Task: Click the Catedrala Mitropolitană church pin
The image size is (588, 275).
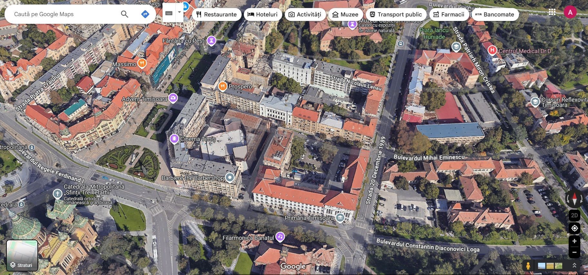Action: [x=57, y=194]
